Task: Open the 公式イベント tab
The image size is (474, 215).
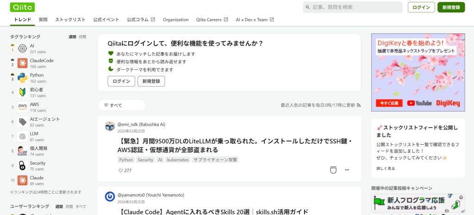Action: (x=106, y=20)
